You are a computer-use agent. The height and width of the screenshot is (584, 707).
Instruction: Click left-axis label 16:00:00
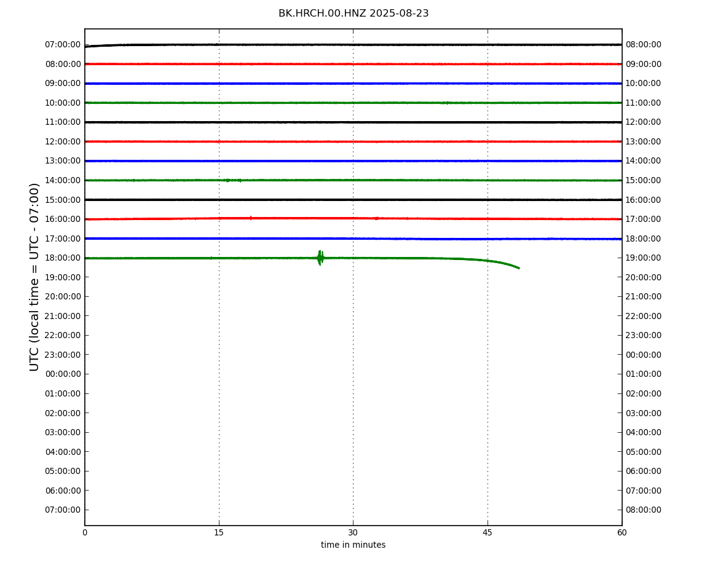point(63,219)
